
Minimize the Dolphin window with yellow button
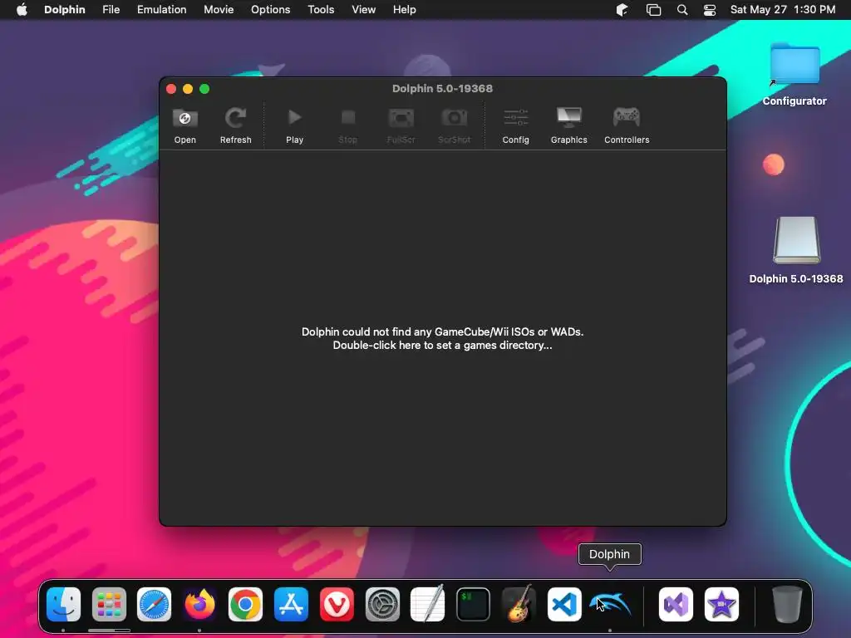[188, 89]
